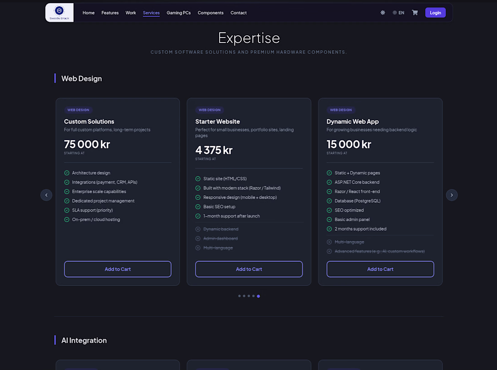
Task: Click the Swade Stack logo
Action: pos(59,13)
